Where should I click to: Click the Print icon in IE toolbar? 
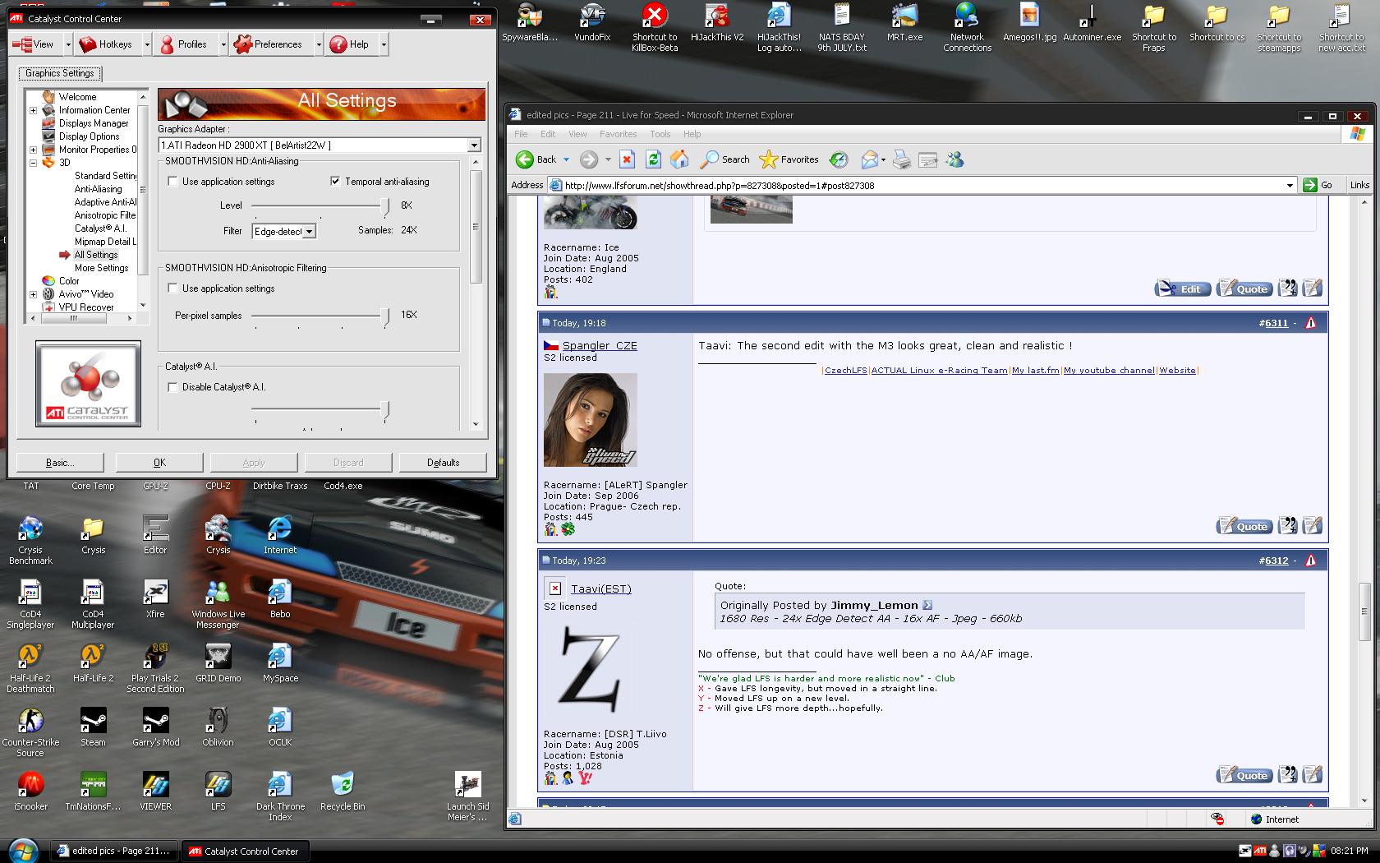(x=902, y=159)
